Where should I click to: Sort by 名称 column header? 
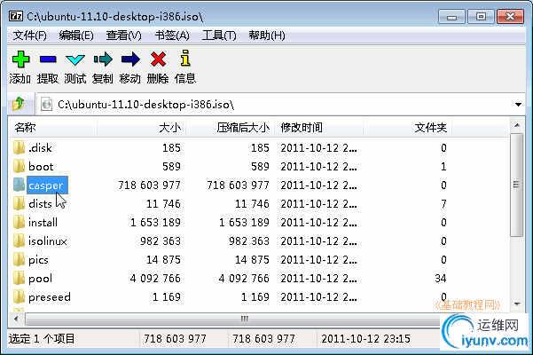click(53, 128)
